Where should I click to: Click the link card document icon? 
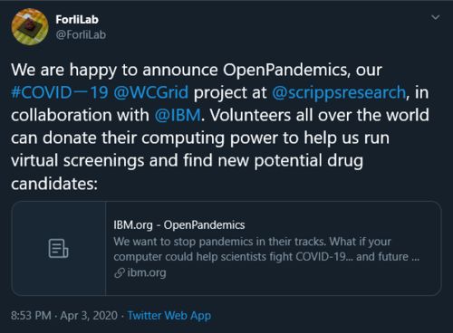58,248
